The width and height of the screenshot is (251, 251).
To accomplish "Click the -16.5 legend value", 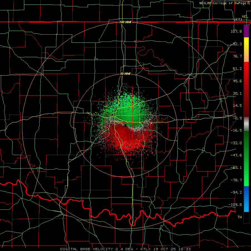I will pyautogui.click(x=236, y=131).
